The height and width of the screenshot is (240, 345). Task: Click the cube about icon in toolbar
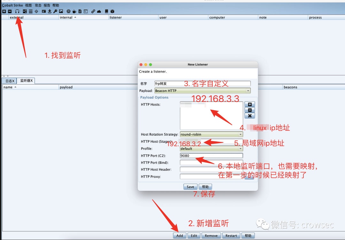pyautogui.click(x=112, y=11)
